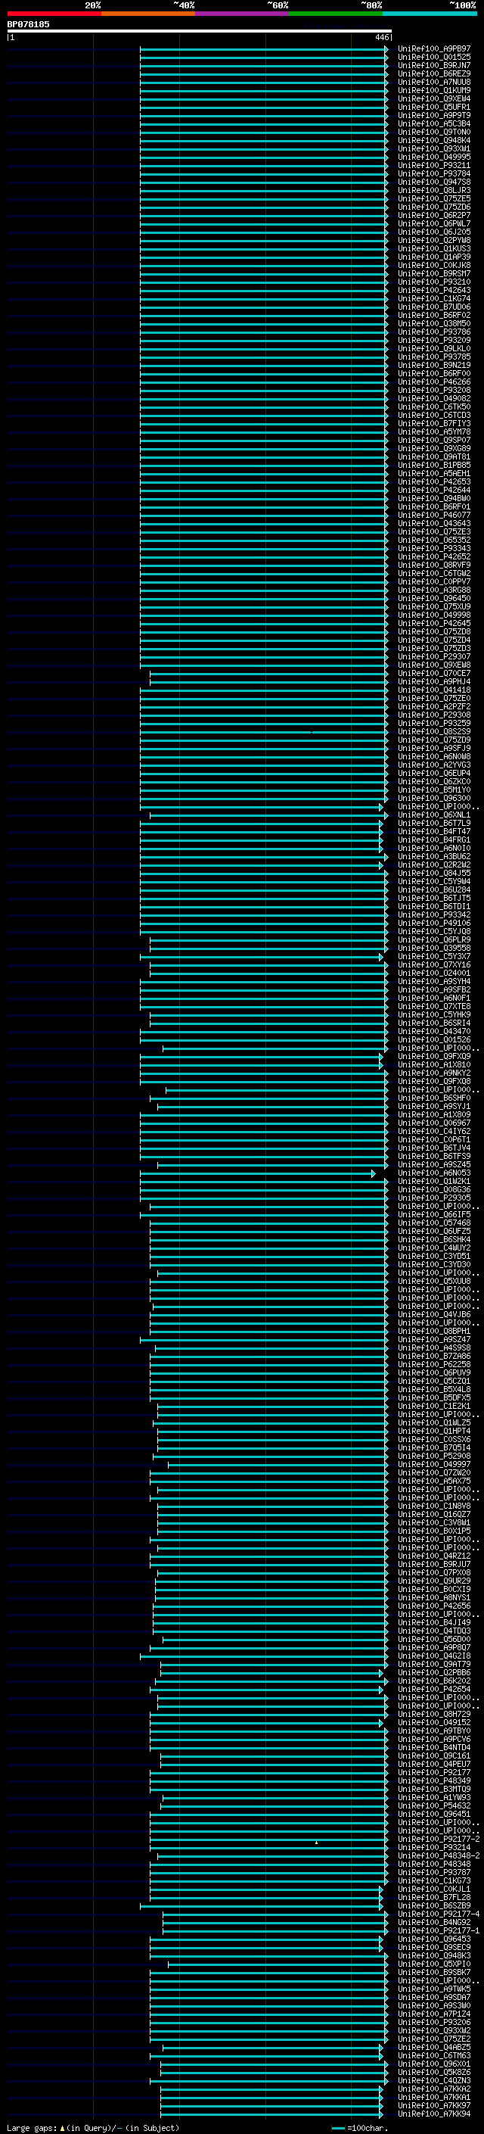
Task: Select hit label UniRef100_Q01526
Action: point(433,1039)
